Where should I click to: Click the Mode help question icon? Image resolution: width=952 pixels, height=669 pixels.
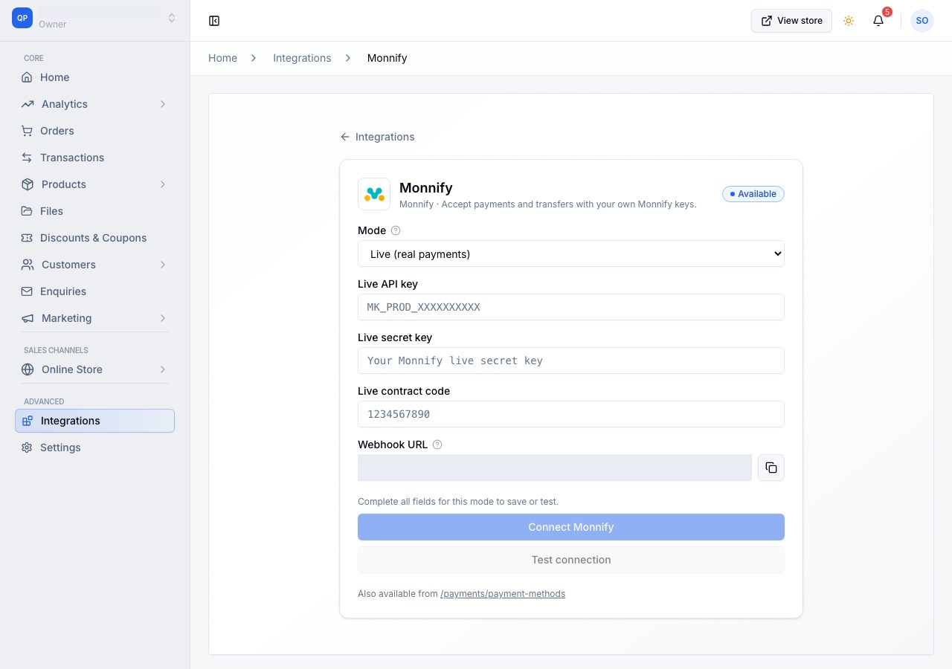pos(396,230)
